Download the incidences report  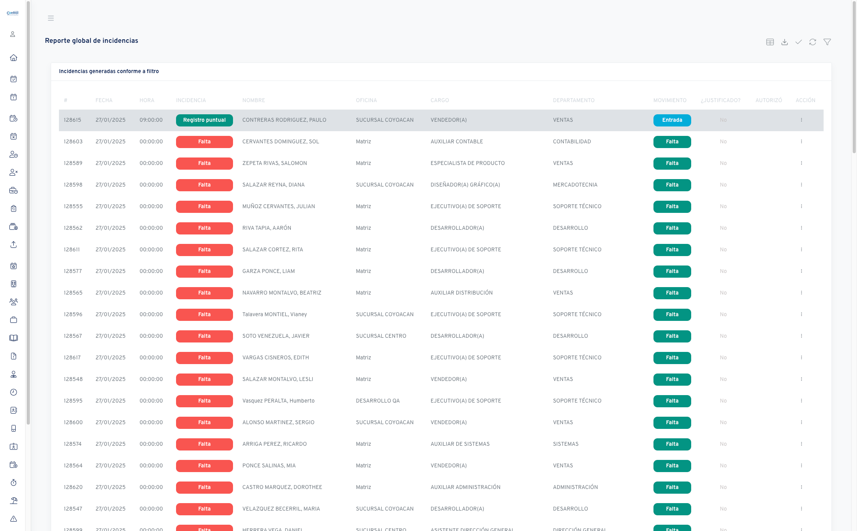(x=784, y=42)
